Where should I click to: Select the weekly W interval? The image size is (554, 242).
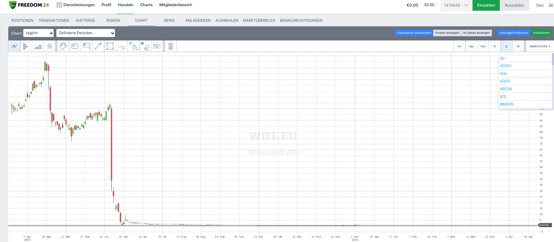[518, 47]
